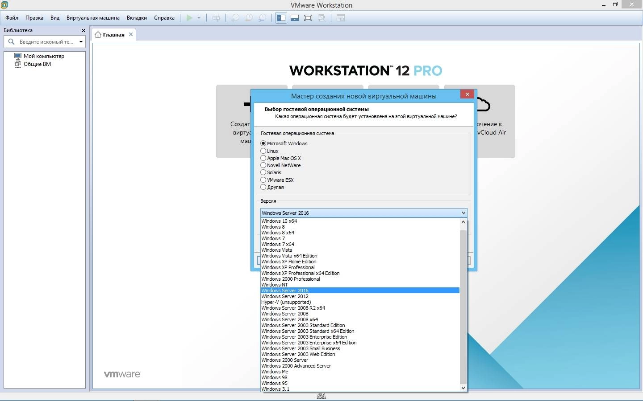Click the version list scroll up arrow
Viewport: 643px width, 401px height.
click(x=463, y=221)
